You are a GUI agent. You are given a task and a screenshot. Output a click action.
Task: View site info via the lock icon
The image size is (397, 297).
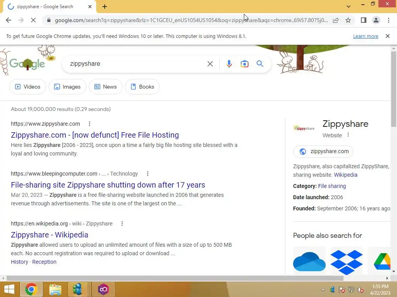[48, 20]
